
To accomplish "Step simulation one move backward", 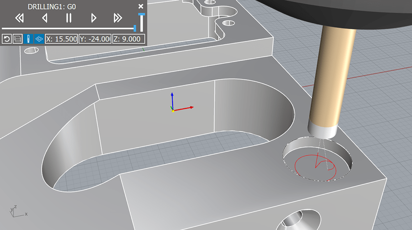I will tap(44, 18).
